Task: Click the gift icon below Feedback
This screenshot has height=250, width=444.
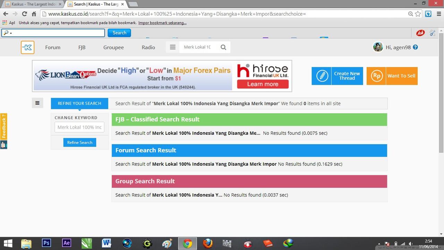Action: (x=3, y=145)
